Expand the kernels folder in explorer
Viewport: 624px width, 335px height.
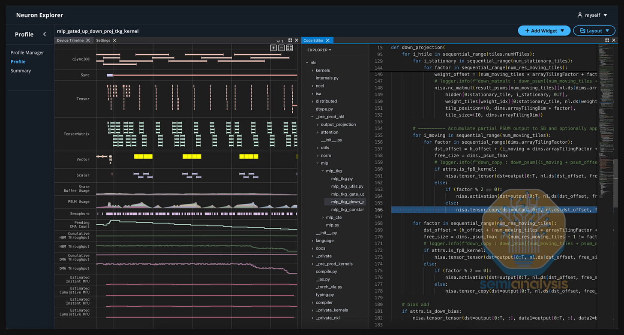coord(322,70)
